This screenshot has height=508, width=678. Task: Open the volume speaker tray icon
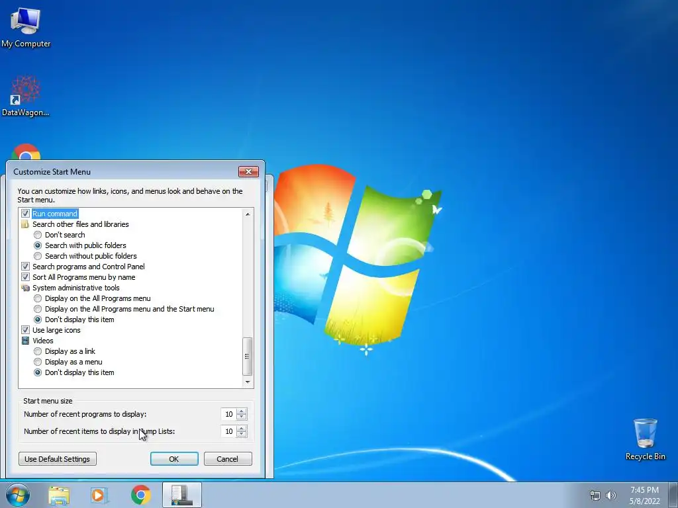tap(611, 495)
